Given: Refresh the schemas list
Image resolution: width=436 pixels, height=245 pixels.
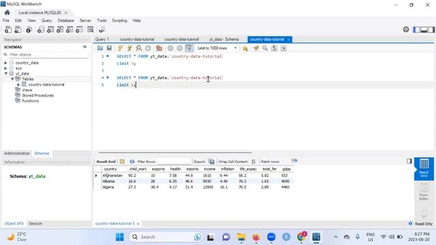Looking at the screenshot, I should (84, 47).
